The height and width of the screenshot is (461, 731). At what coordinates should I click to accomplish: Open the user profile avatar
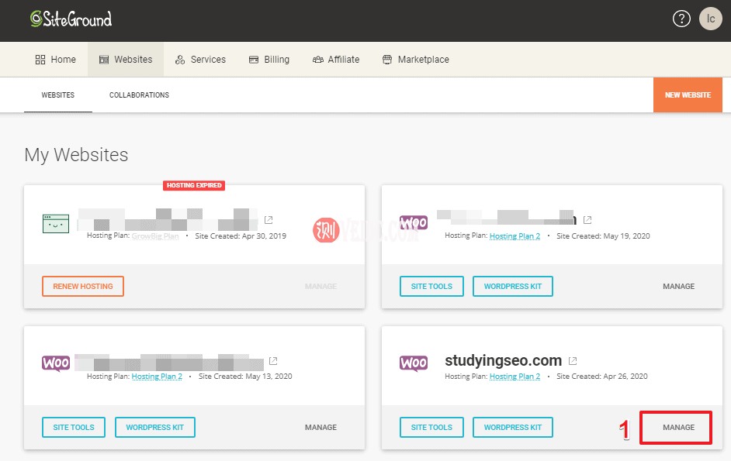point(710,19)
